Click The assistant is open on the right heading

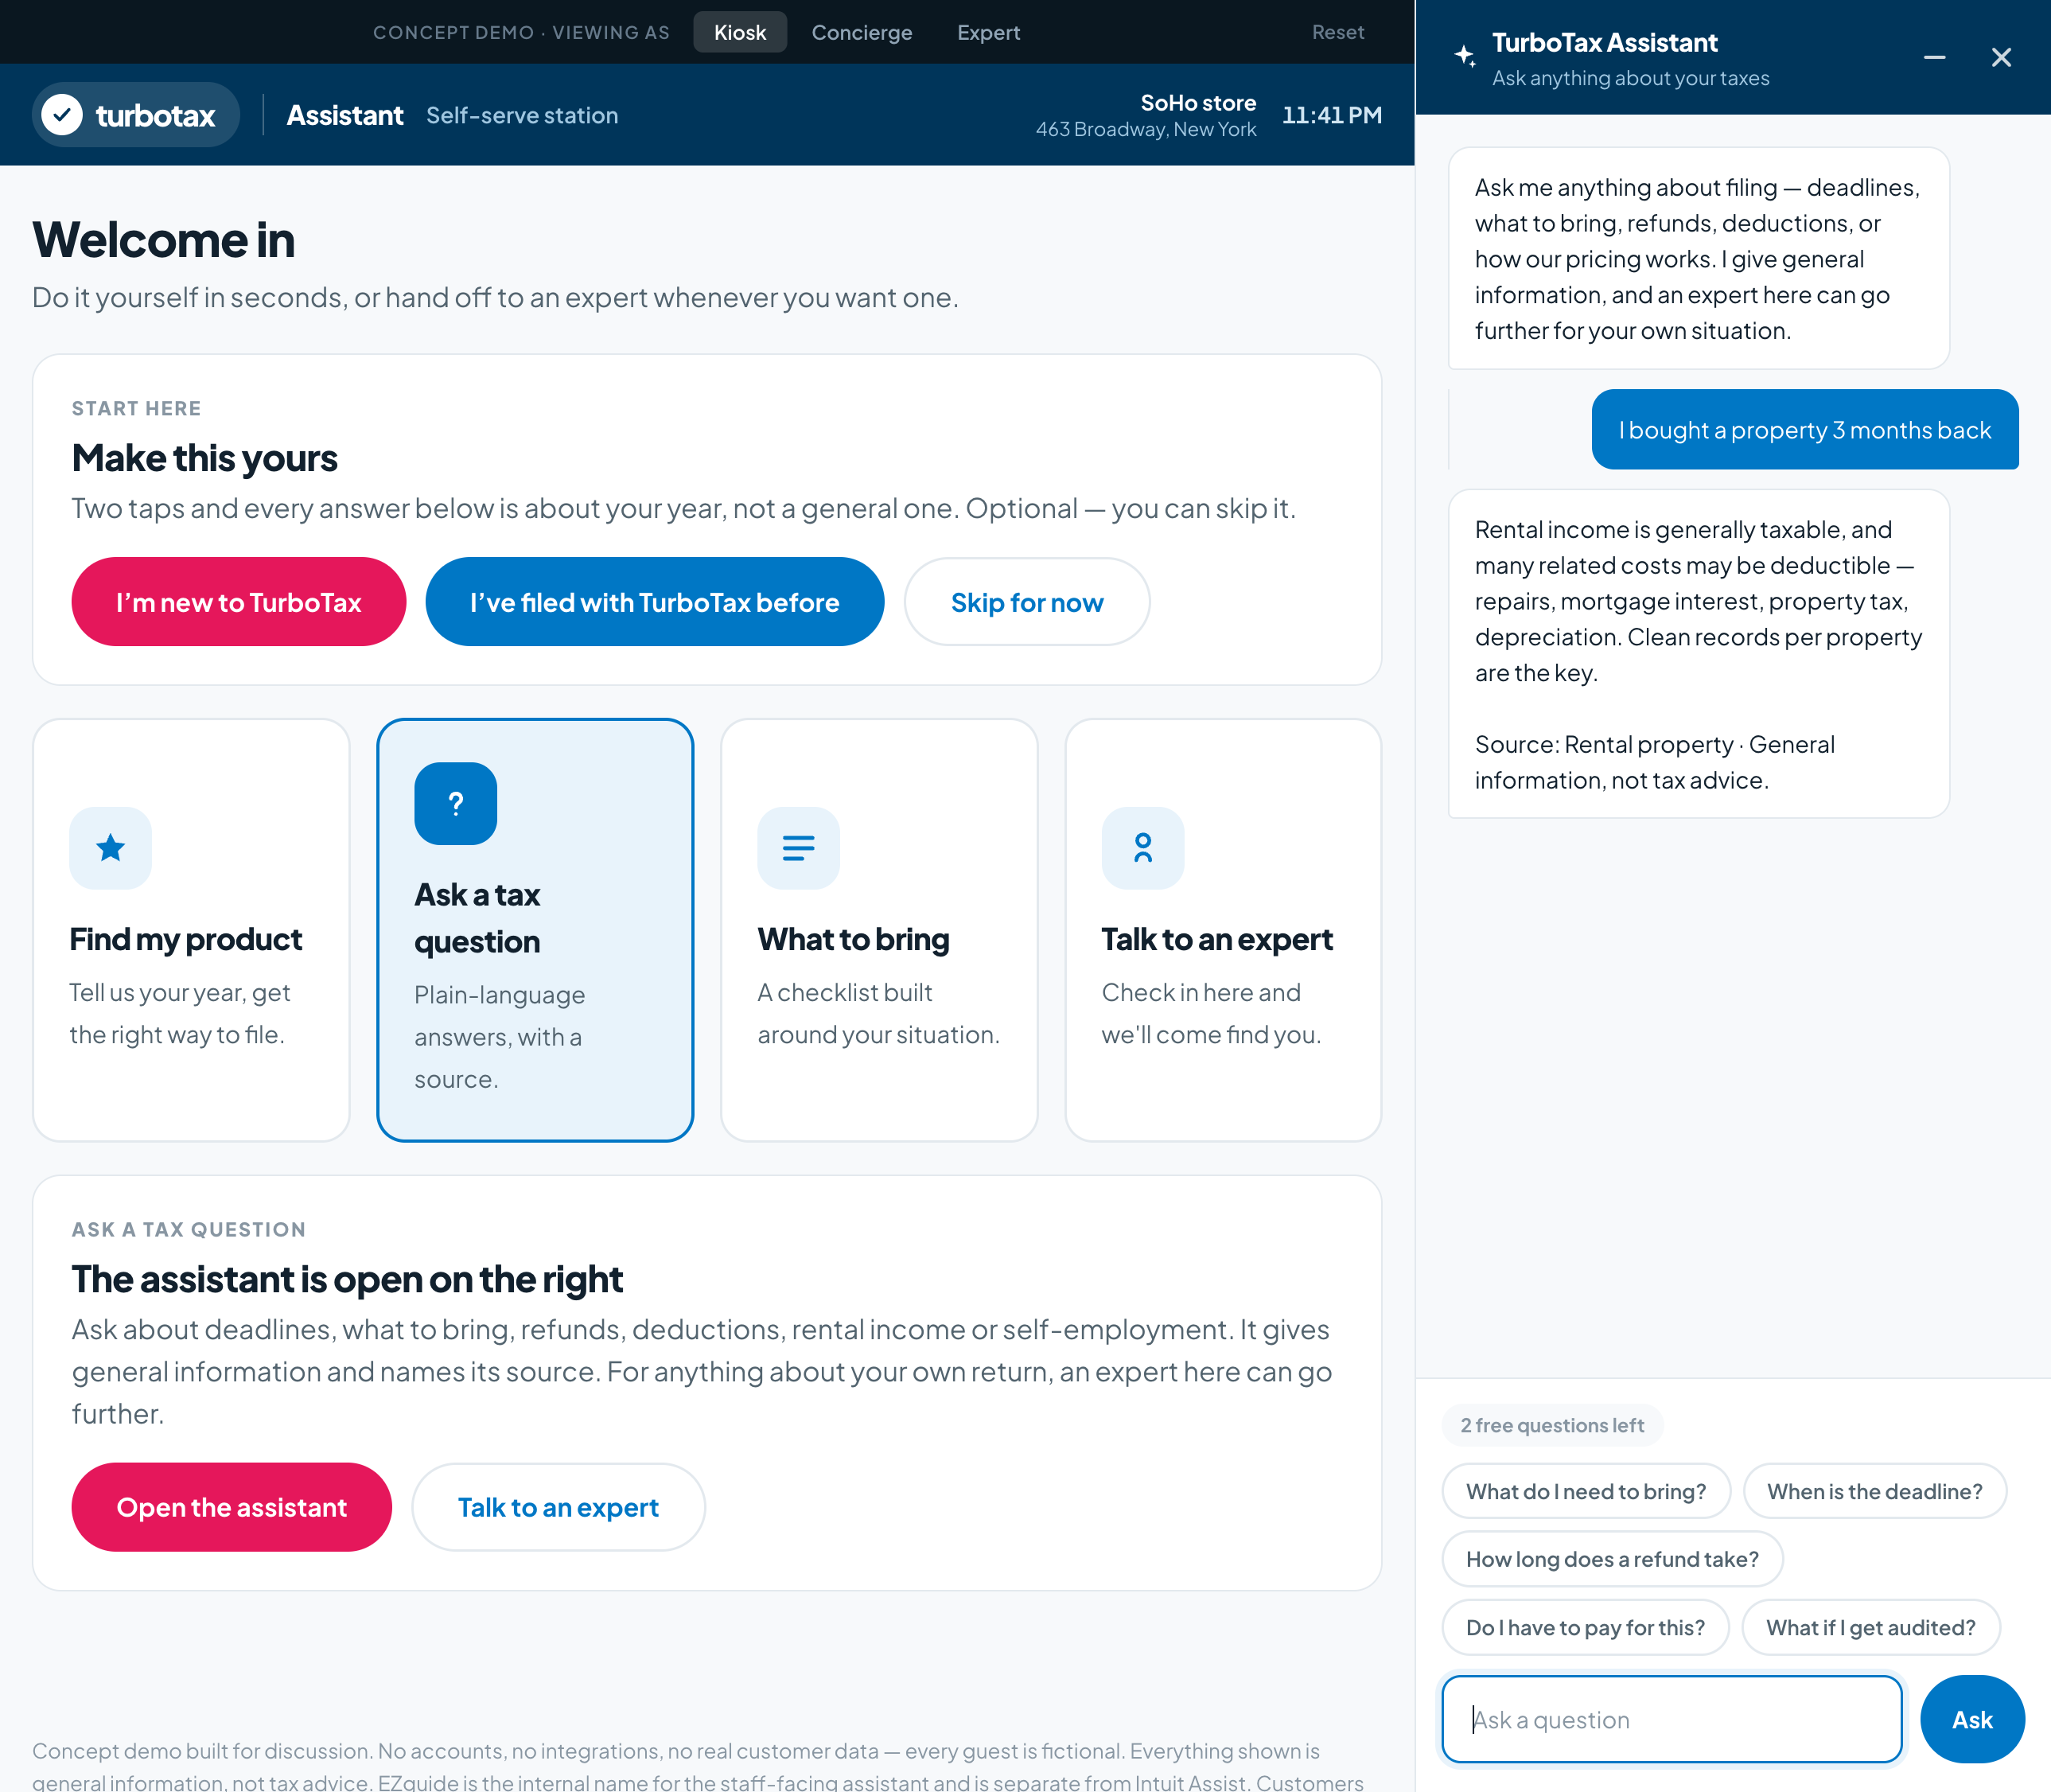click(347, 1279)
